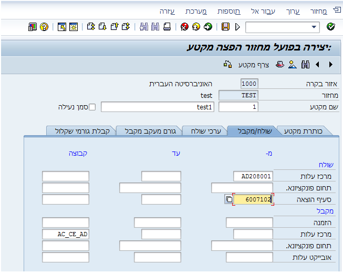Go to Last Page icon
The width and height of the screenshot is (343, 273).
click(x=91, y=27)
